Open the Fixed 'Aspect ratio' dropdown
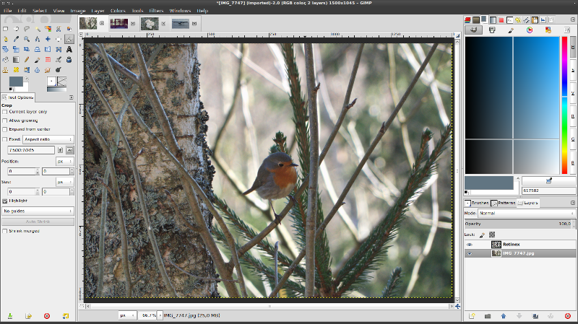Image resolution: width=578 pixels, height=324 pixels. pos(48,139)
